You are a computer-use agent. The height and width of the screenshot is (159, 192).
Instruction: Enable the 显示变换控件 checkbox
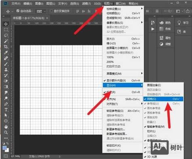point(51,11)
